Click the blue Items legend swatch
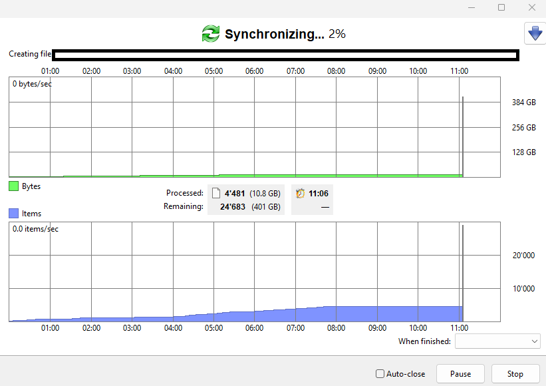Viewport: 546px width, 386px height. coord(13,213)
